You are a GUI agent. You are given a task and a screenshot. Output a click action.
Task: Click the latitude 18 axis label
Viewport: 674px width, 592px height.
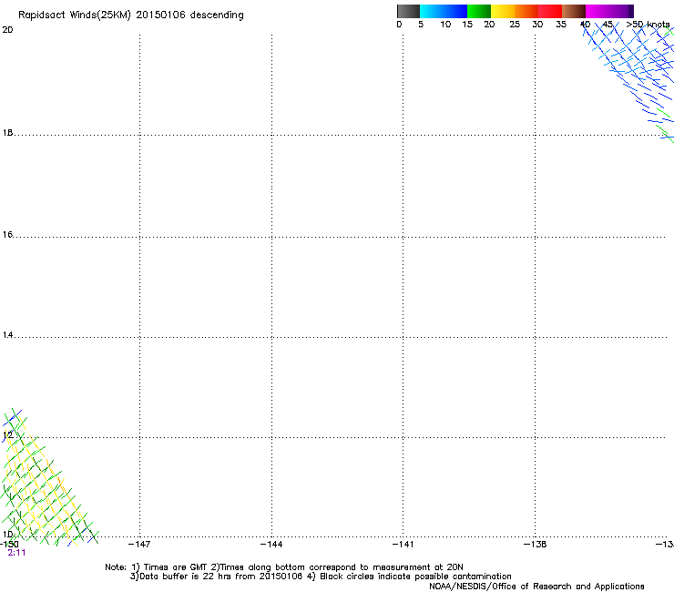point(7,133)
